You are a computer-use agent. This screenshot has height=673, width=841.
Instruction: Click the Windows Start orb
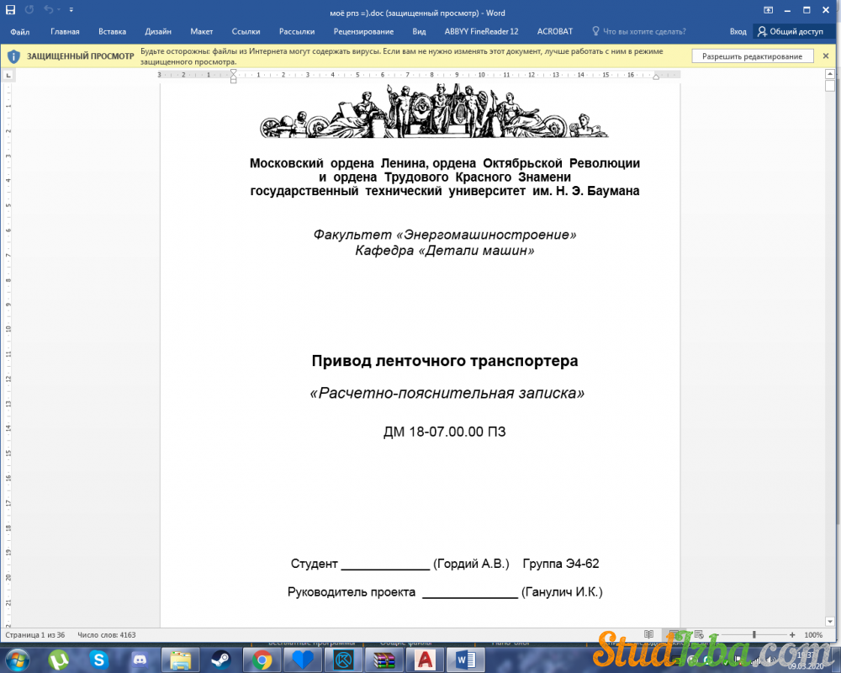pos(16,660)
